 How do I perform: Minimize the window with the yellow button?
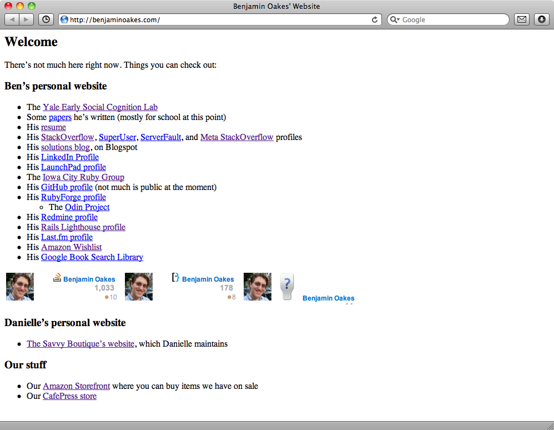[20, 6]
